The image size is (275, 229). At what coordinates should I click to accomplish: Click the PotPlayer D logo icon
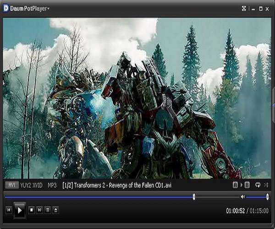[6, 8]
